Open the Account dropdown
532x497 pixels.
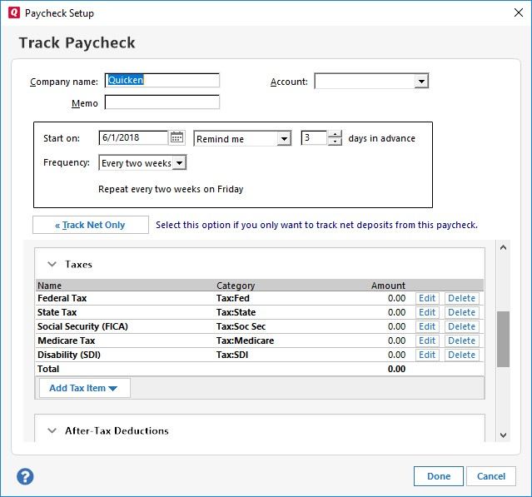[421, 82]
